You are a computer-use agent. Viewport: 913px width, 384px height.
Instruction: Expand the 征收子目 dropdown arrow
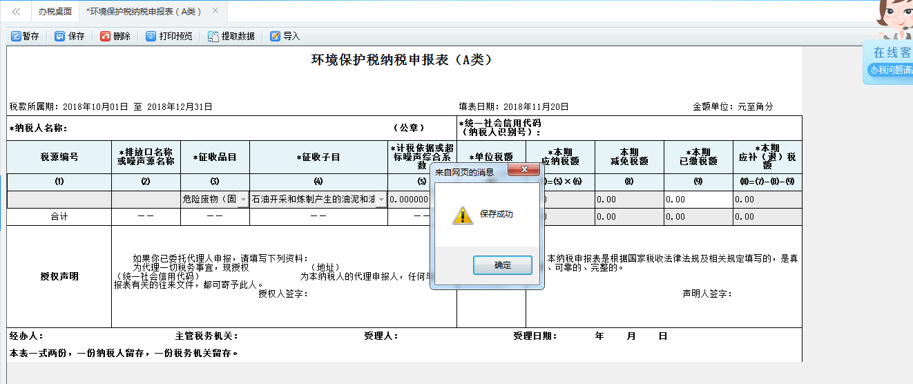pos(381,200)
